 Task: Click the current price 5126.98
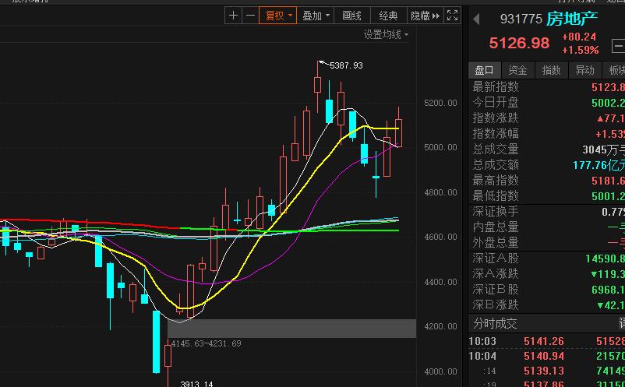pos(519,43)
